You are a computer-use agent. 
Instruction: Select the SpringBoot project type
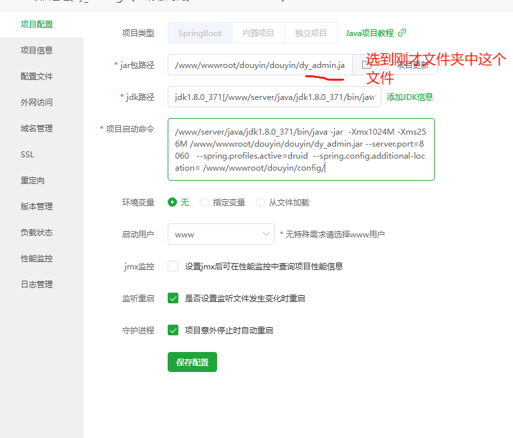(x=200, y=33)
